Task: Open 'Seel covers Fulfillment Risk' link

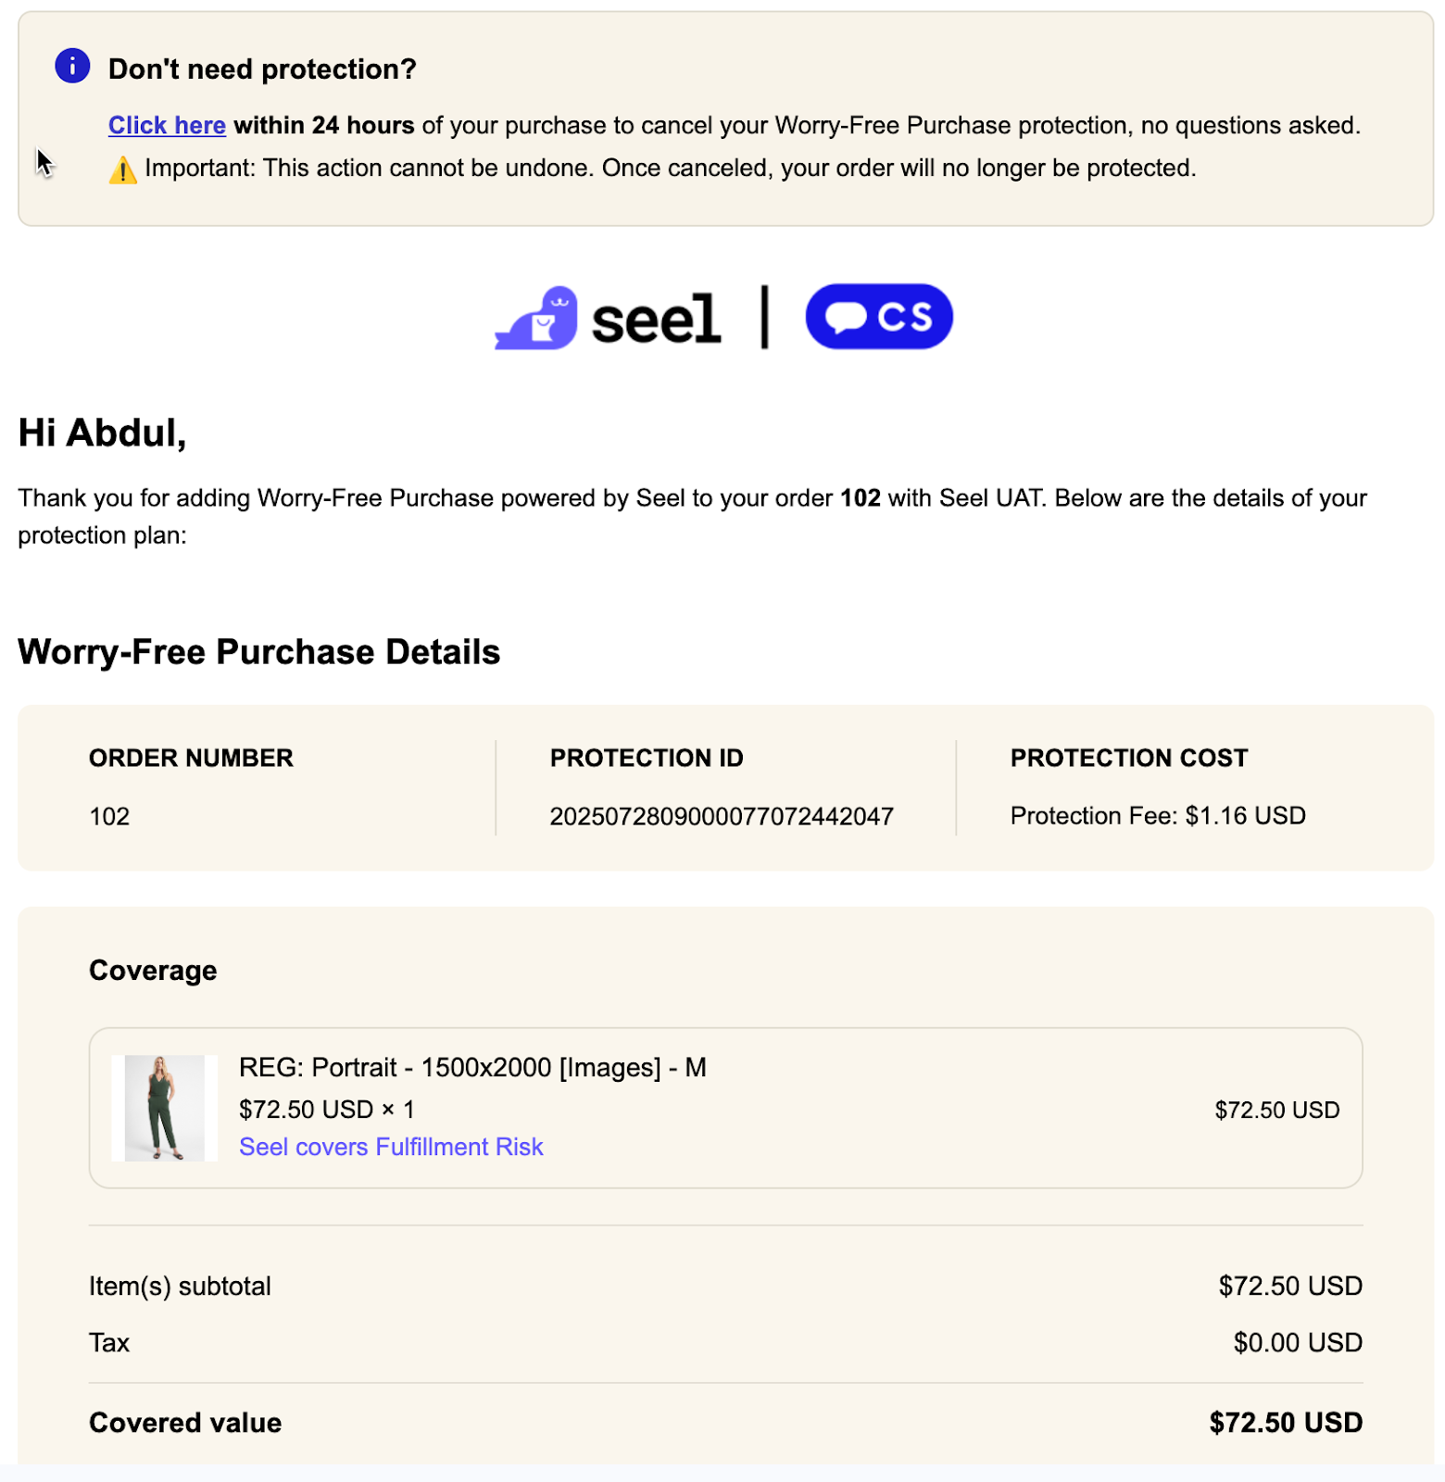Action: coord(391,1147)
